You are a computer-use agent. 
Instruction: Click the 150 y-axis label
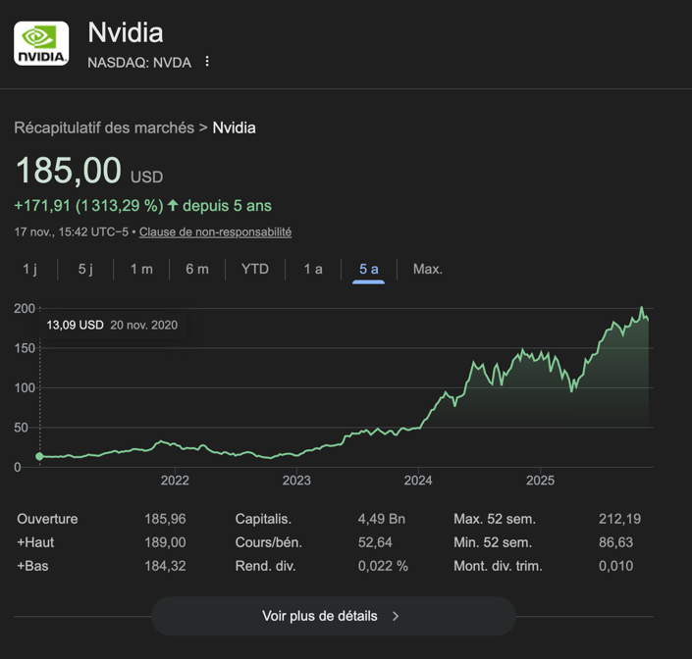click(x=25, y=348)
